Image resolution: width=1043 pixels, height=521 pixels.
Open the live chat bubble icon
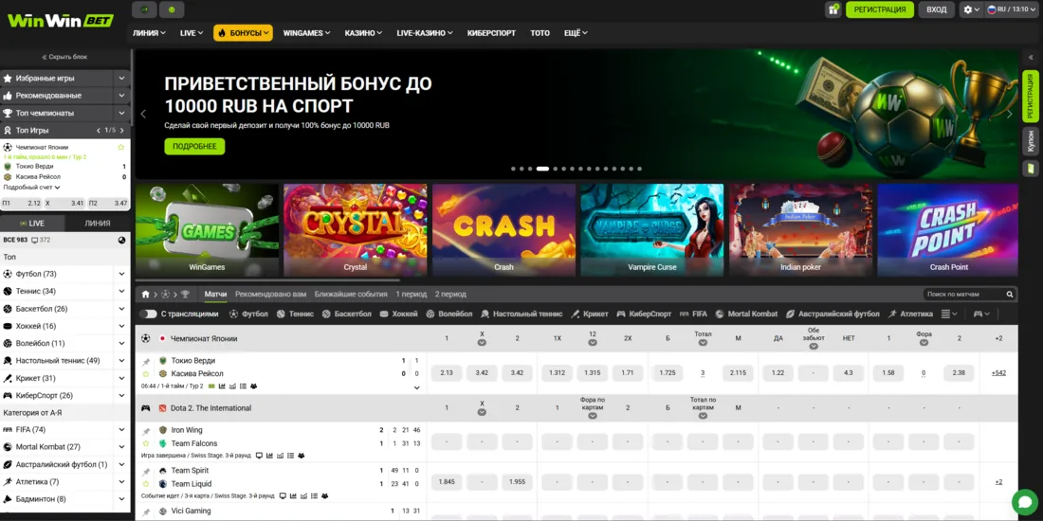(1024, 502)
